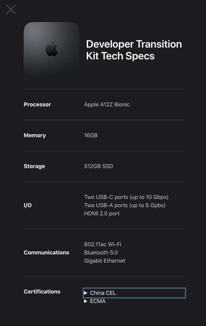Image resolution: width=206 pixels, height=326 pixels.
Task: Click the Apple logo on the device
Action: [52, 49]
